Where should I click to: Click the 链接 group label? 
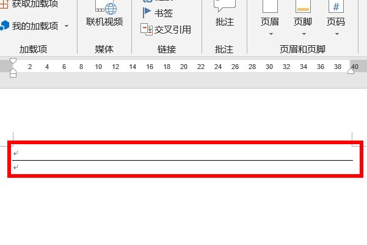167,49
